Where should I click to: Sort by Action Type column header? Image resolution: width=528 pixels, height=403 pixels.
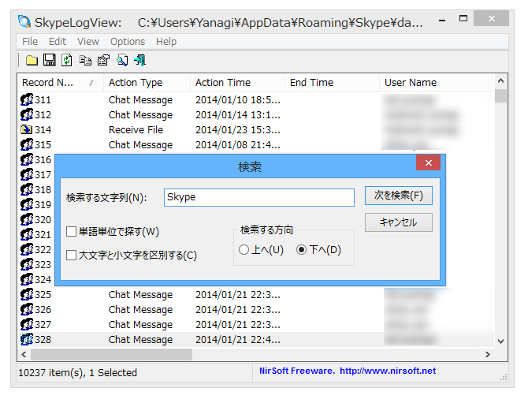point(147,83)
